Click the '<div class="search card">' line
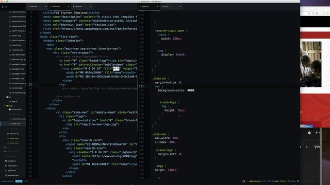Image resolution: width=330 pixels, height=185 pixels. pyautogui.click(x=82, y=140)
